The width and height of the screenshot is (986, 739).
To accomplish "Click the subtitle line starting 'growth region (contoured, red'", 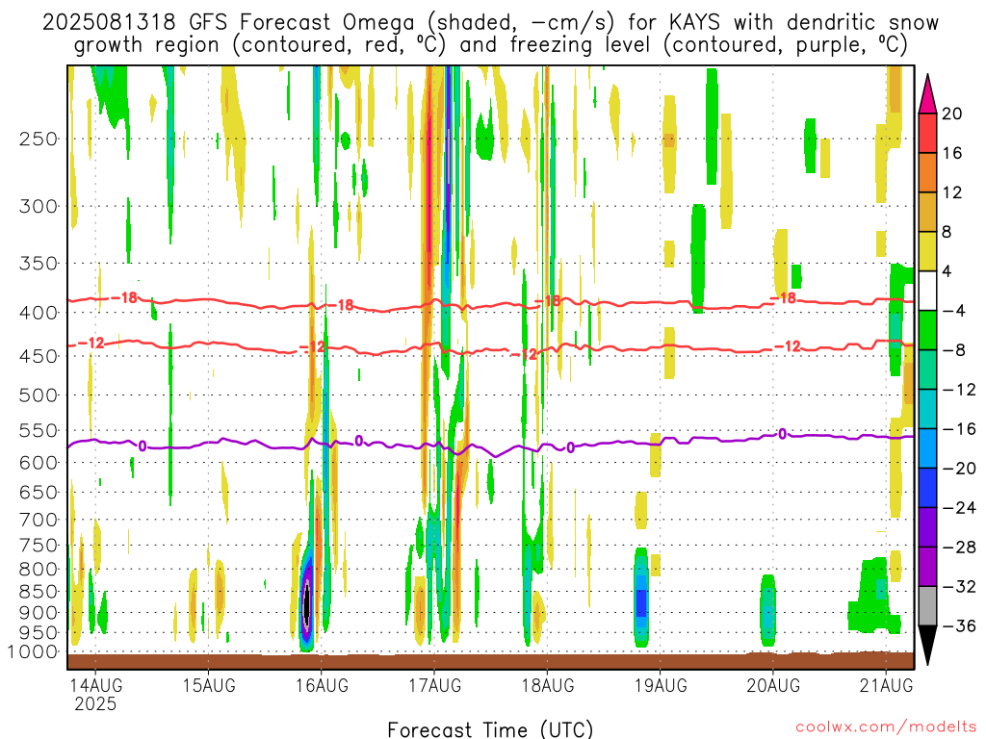I will [x=490, y=45].
